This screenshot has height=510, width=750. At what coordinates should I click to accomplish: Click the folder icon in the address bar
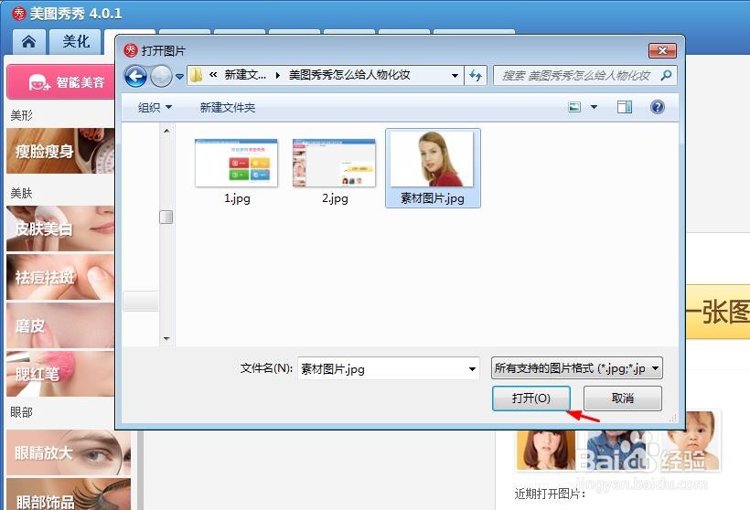point(196,75)
